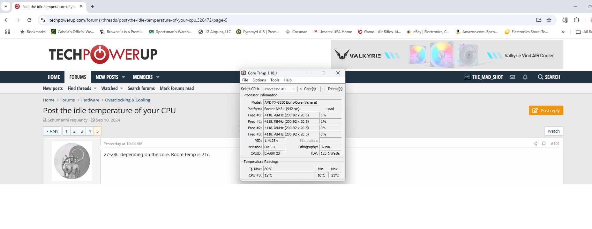
Task: Bookmark this page with the star icon
Action: pos(549,20)
